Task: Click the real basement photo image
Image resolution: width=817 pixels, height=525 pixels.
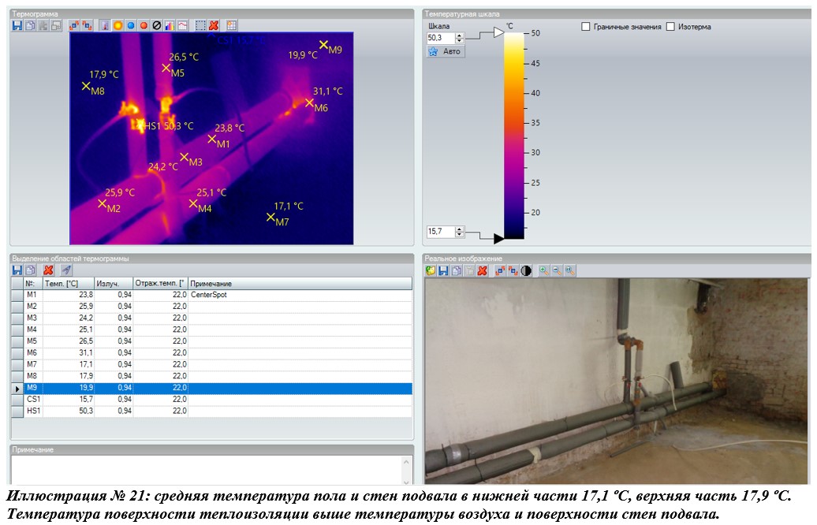Action: click(x=617, y=382)
